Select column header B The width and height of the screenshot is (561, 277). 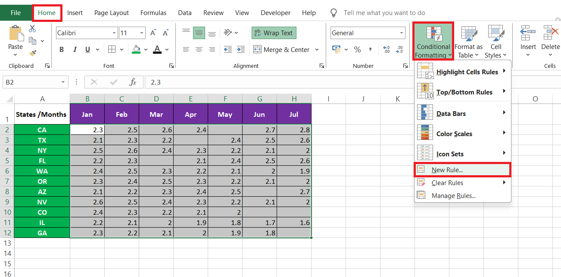[87, 99]
